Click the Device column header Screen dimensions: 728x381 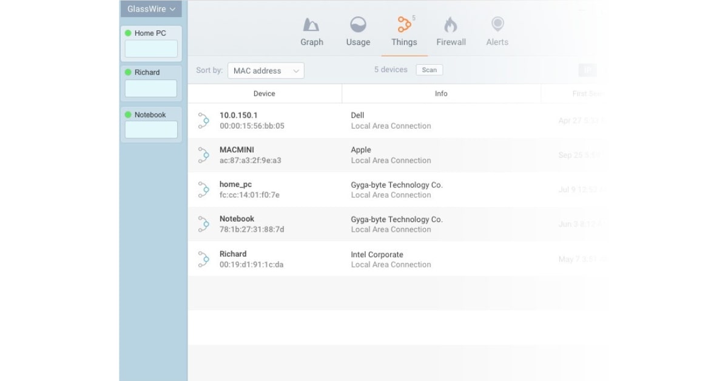click(x=264, y=93)
